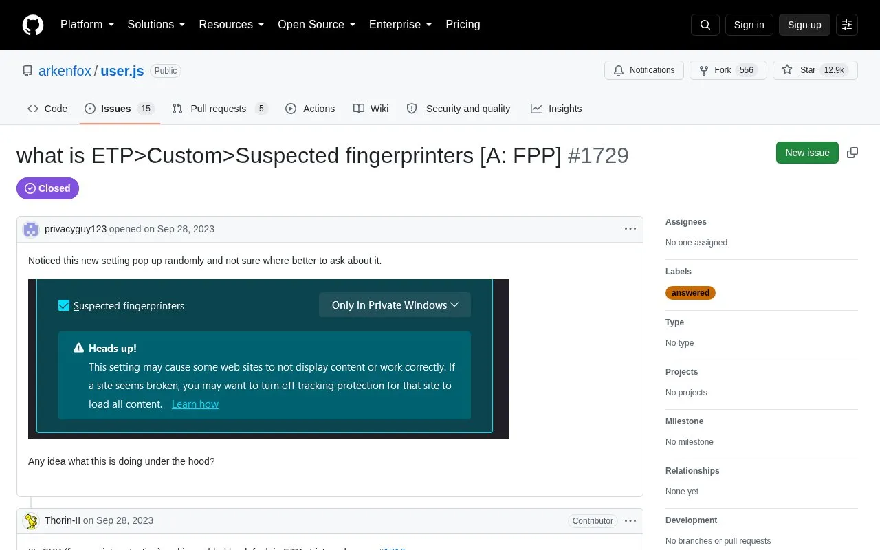Open the search magnifier button
The height and width of the screenshot is (550, 880).
pyautogui.click(x=705, y=25)
